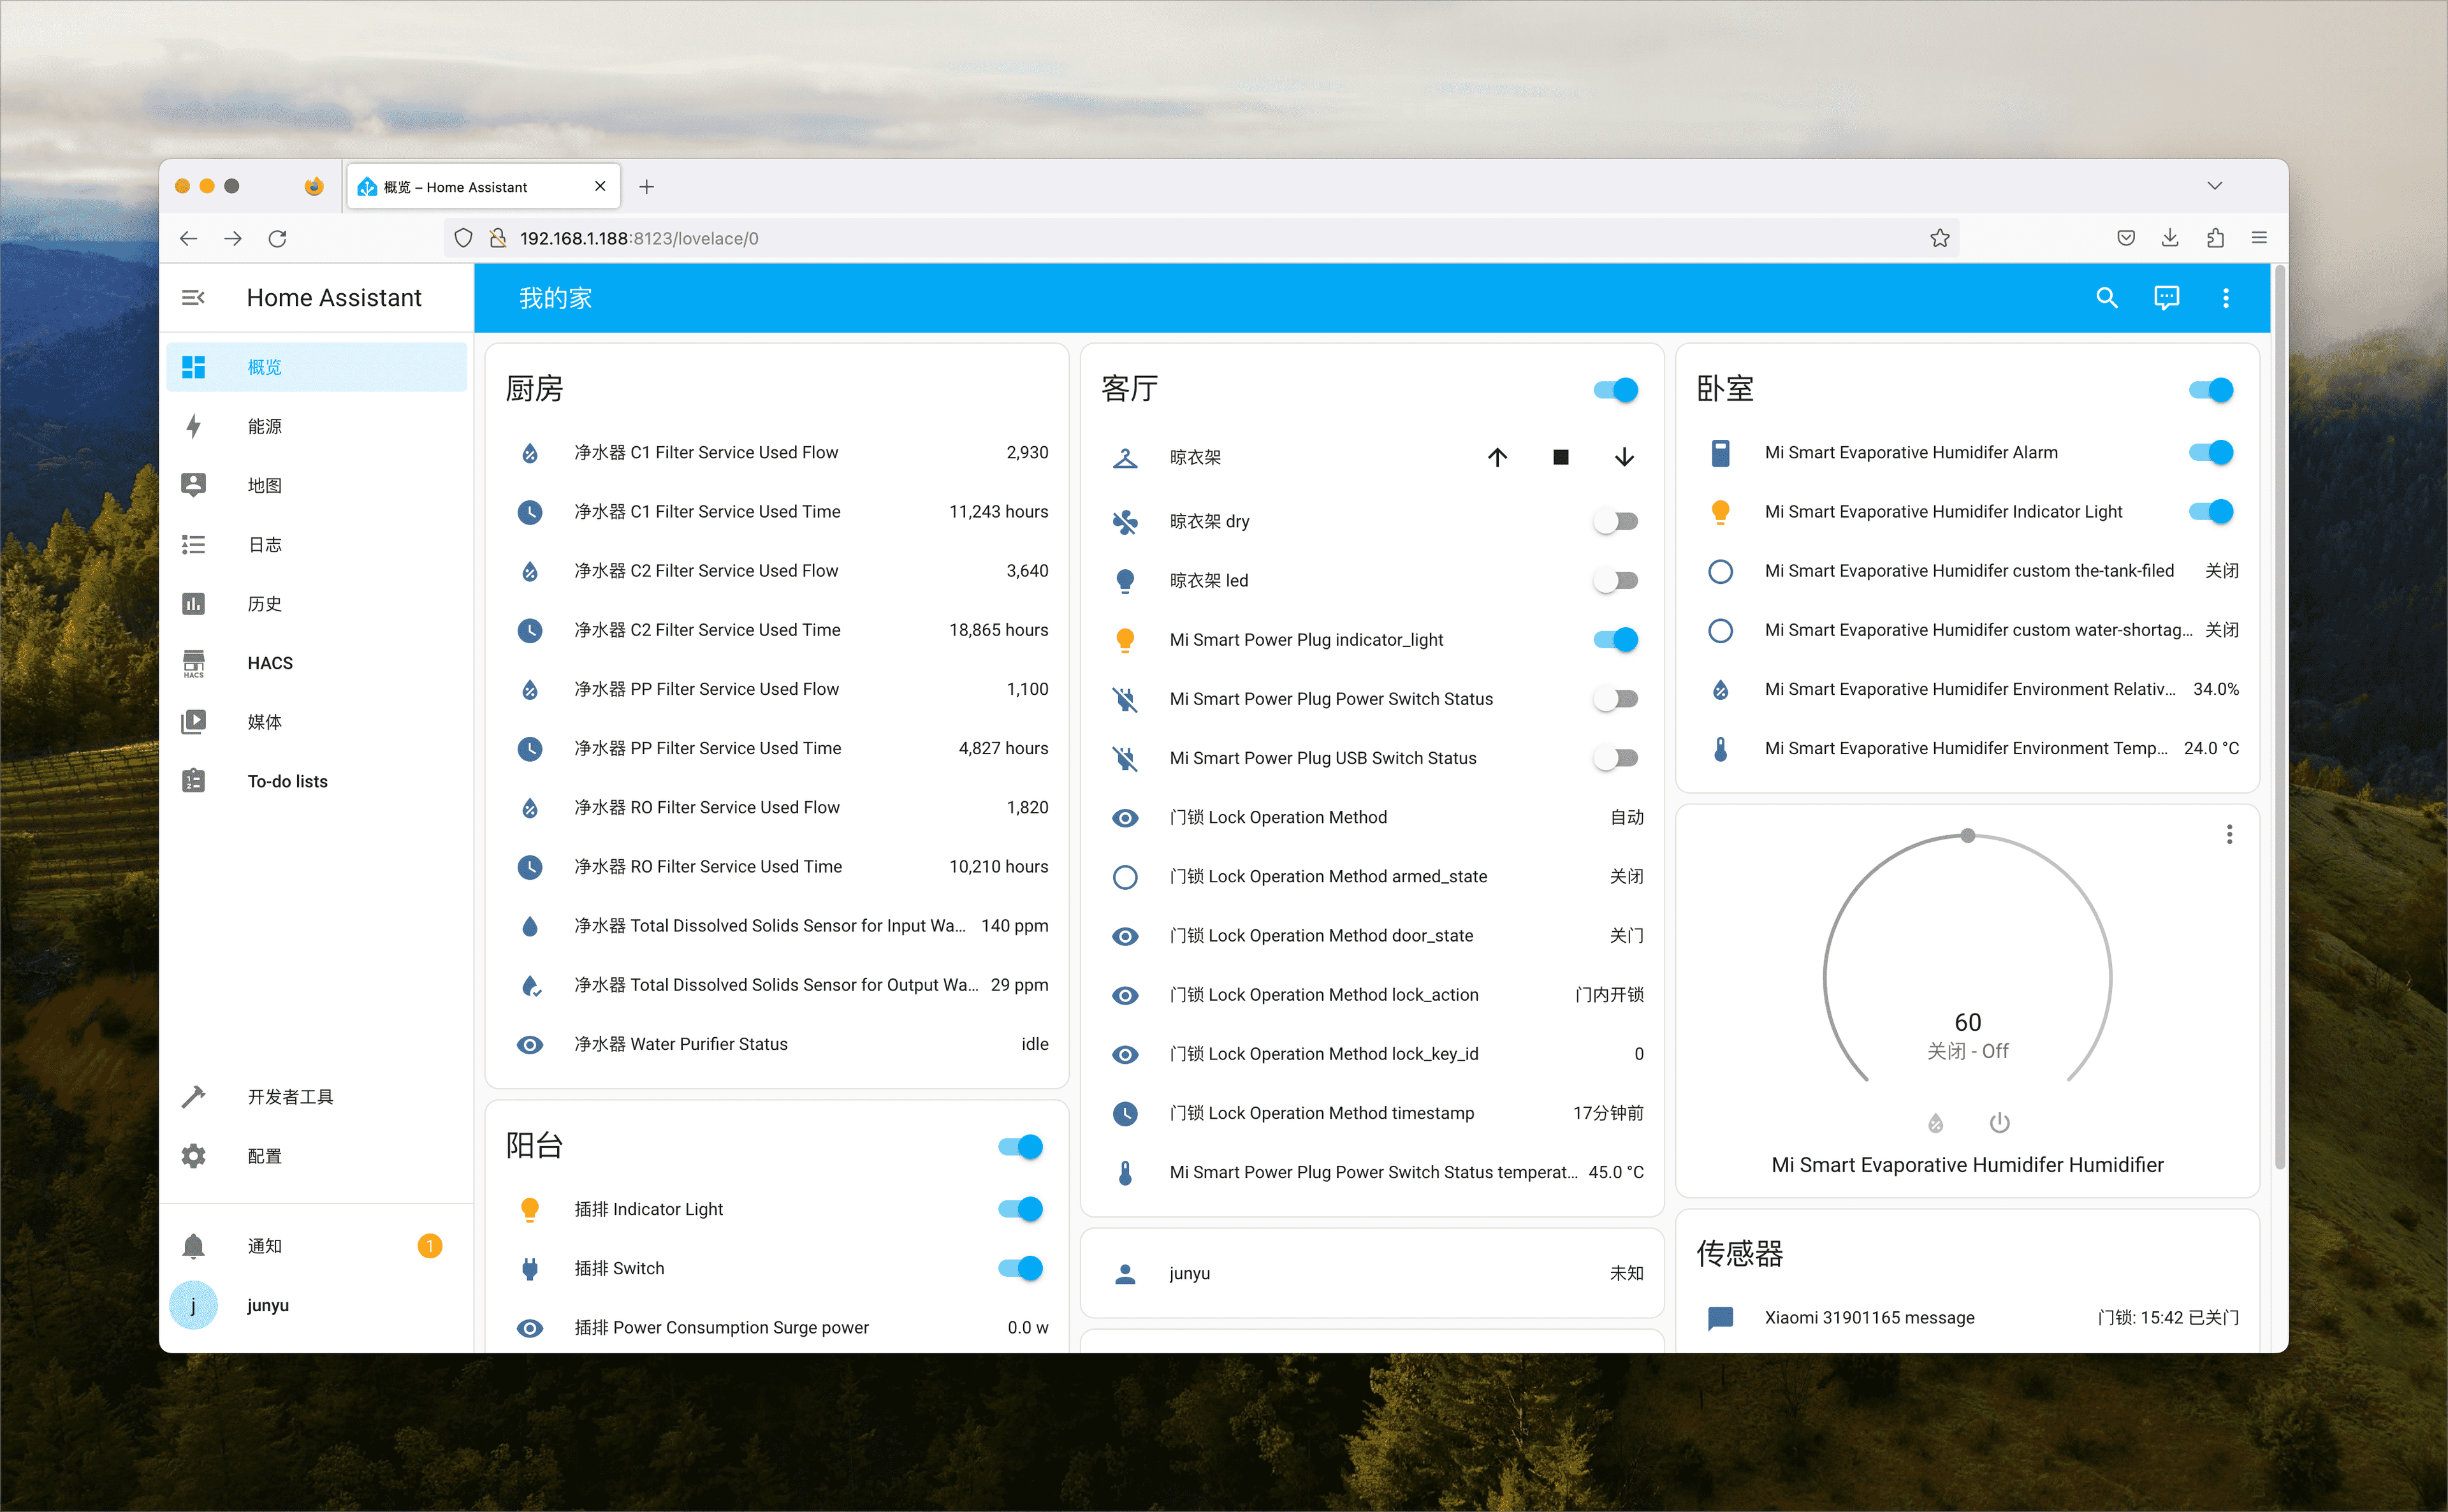The width and height of the screenshot is (2448, 1512).
Task: Click the search icon in header
Action: click(2106, 298)
